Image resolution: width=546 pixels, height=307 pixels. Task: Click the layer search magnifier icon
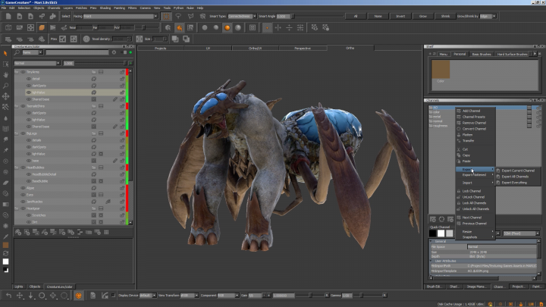pos(18,53)
